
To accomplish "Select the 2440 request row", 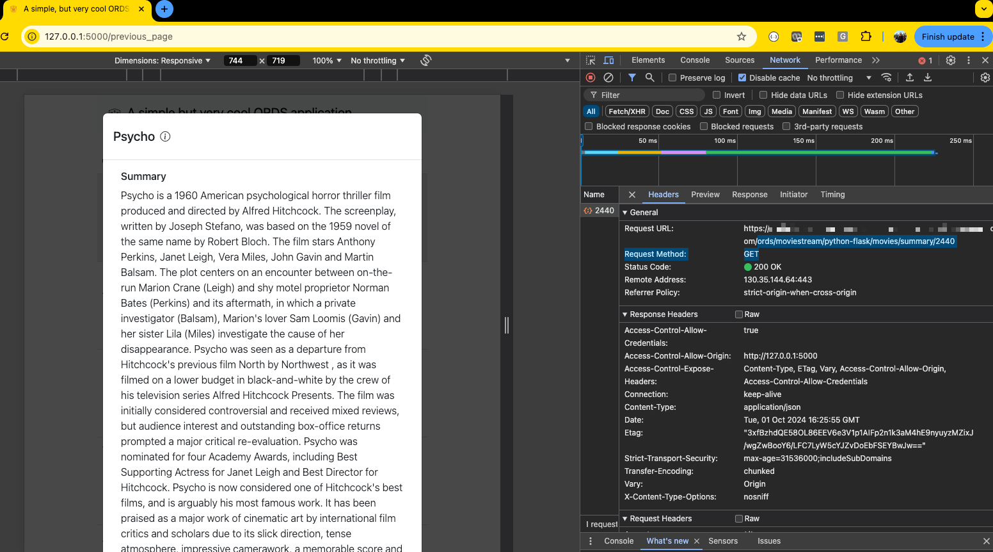I will (x=599, y=211).
